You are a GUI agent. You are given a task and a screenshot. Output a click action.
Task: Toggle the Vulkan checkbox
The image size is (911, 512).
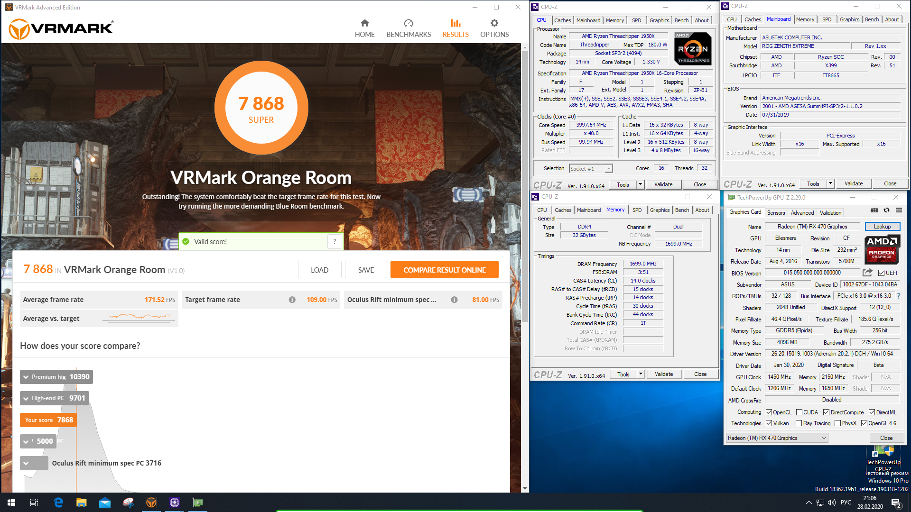(x=769, y=423)
